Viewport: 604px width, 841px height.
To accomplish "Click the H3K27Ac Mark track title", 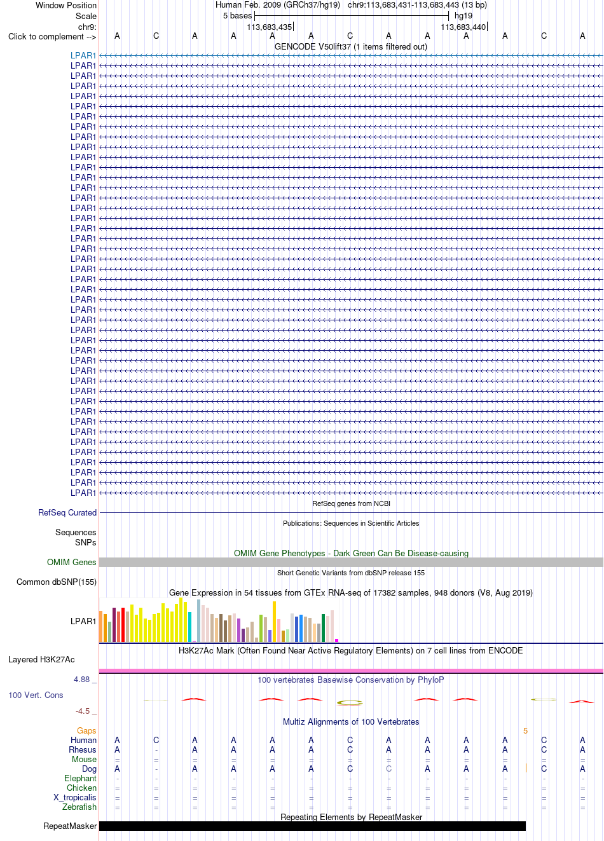I will pos(351,650).
